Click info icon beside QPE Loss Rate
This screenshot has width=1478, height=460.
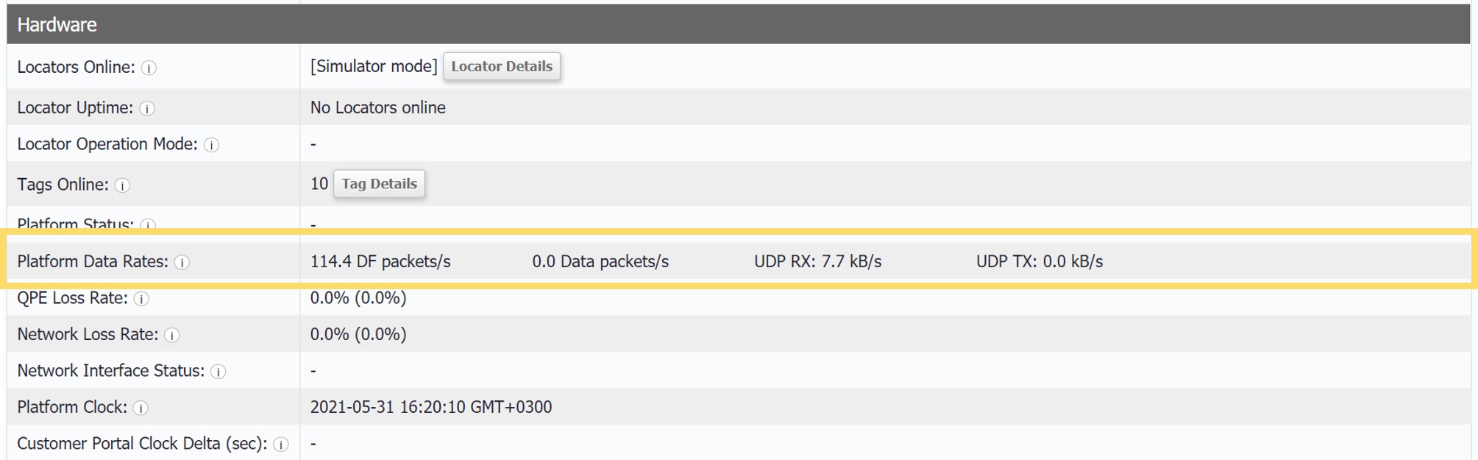click(x=141, y=299)
